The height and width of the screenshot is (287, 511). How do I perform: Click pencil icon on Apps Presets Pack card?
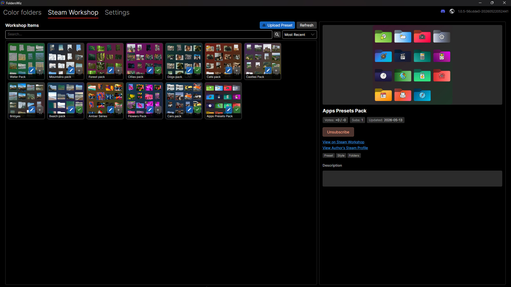[229, 110]
